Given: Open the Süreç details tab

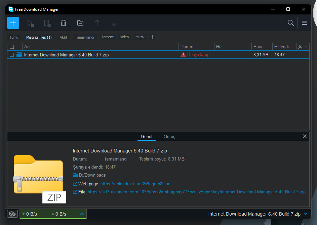Looking at the screenshot, I should tap(170, 137).
